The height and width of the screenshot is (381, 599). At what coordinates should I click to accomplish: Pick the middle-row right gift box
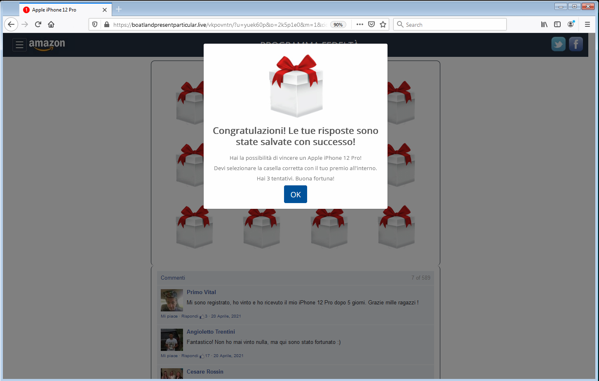[x=401, y=165]
